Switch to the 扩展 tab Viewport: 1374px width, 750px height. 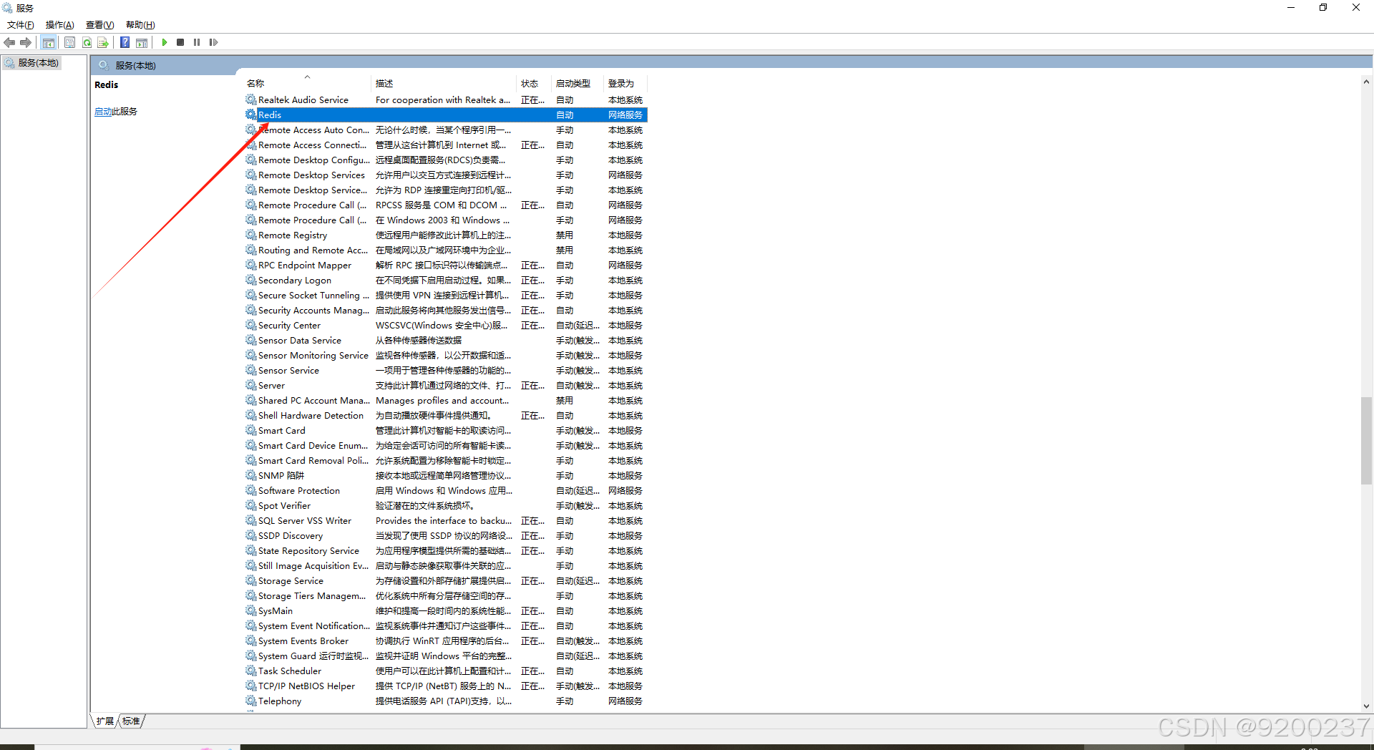click(104, 721)
